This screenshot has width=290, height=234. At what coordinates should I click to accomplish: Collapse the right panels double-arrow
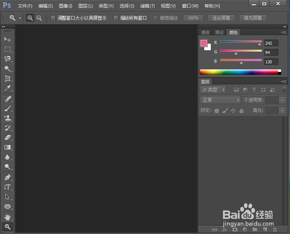click(285, 27)
